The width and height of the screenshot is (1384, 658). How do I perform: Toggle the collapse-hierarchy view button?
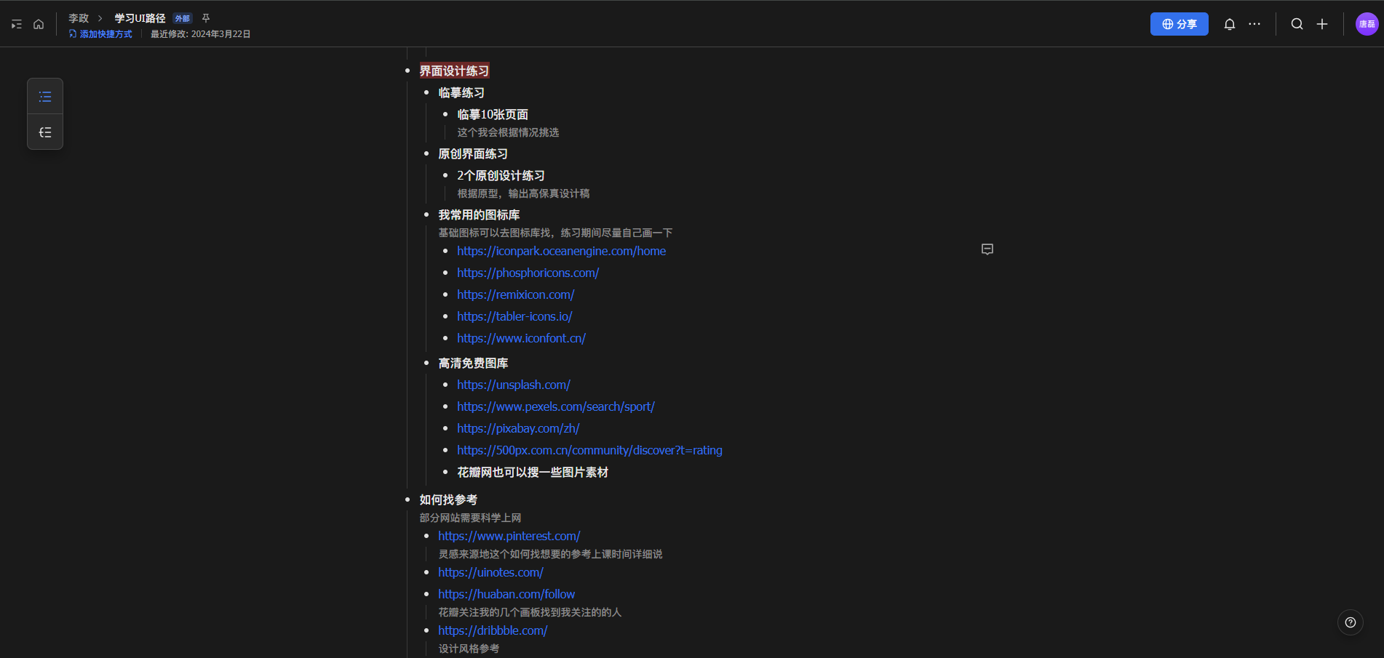point(45,132)
